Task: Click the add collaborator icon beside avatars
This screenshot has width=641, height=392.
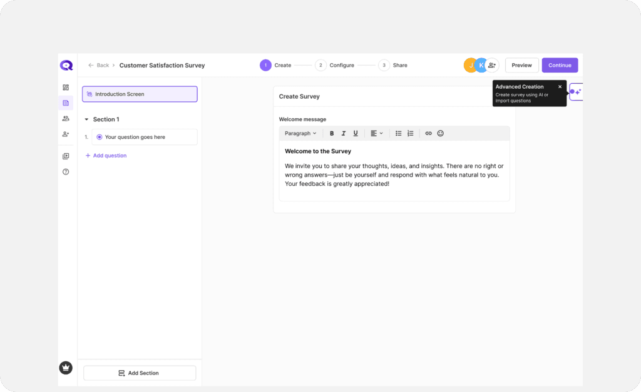Action: click(492, 65)
